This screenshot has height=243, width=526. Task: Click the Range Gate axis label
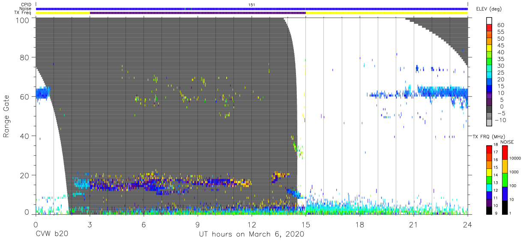(x=6, y=116)
